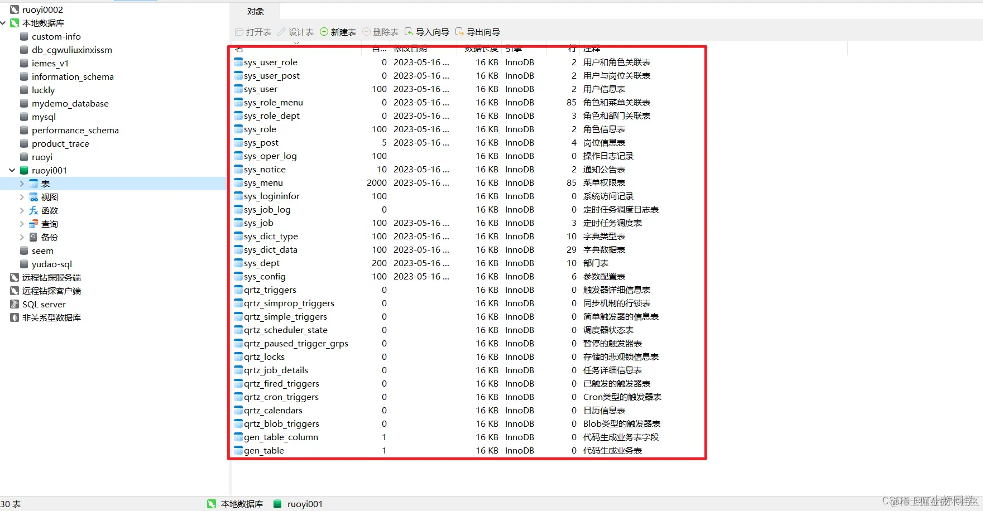Viewport: 983px width, 511px height.
Task: Click the 设计表 design table button
Action: [296, 32]
